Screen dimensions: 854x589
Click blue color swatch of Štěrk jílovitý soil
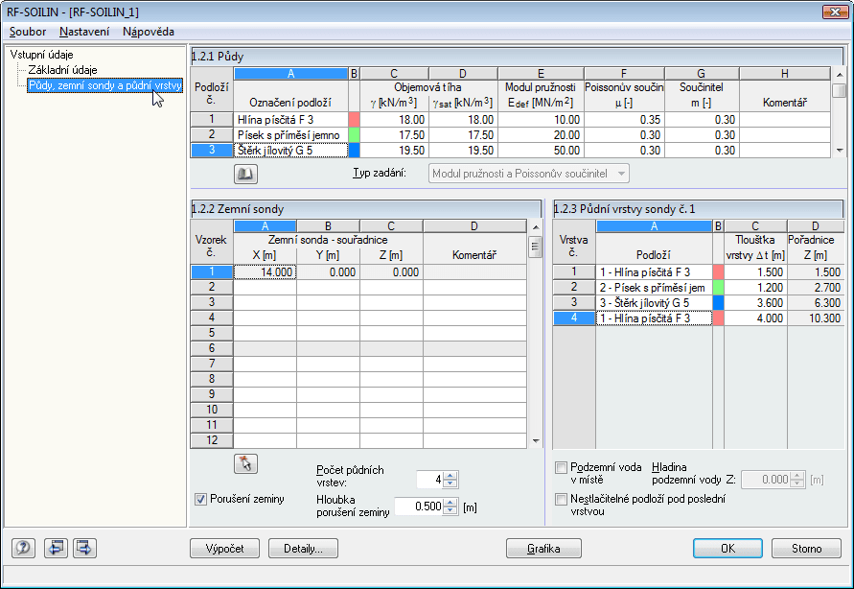354,150
